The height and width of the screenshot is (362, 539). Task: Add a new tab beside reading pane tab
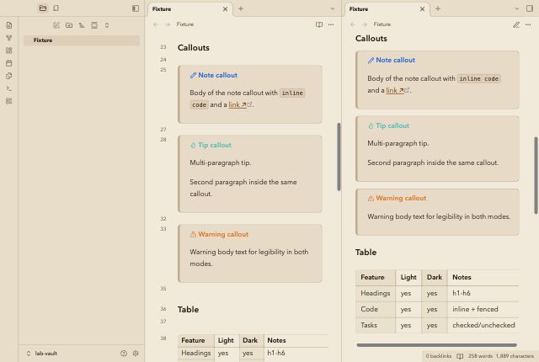438,8
